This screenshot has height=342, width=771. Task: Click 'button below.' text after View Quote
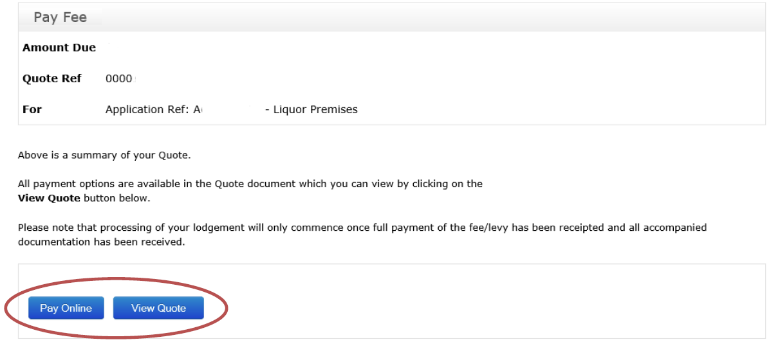pyautogui.click(x=116, y=198)
